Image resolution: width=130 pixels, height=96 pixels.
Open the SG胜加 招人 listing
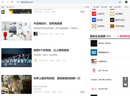tap(103, 61)
